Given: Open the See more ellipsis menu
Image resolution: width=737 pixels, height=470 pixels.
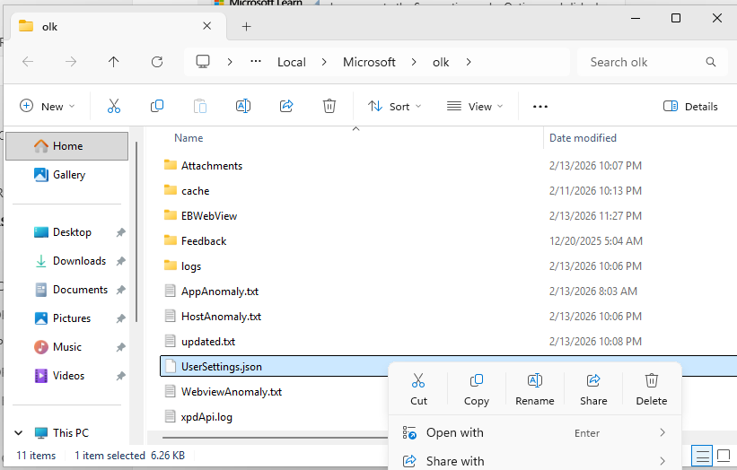Looking at the screenshot, I should pos(540,107).
